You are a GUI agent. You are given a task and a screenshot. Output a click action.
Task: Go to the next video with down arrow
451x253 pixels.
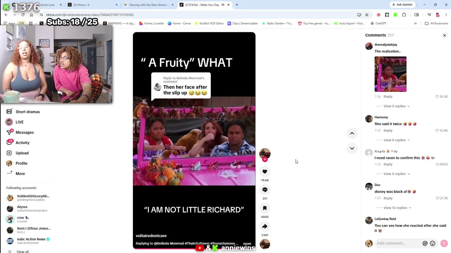352,148
